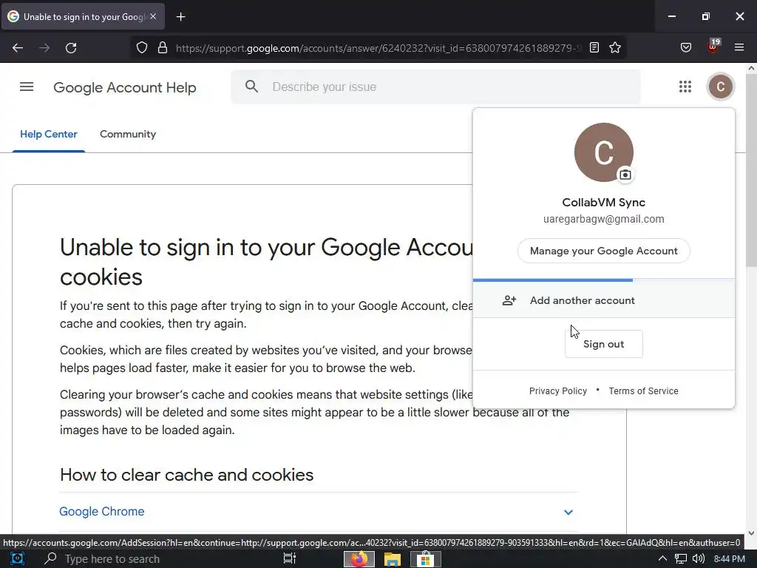This screenshot has height=568, width=757.
Task: Show hidden system tray icons
Action: pos(662,559)
